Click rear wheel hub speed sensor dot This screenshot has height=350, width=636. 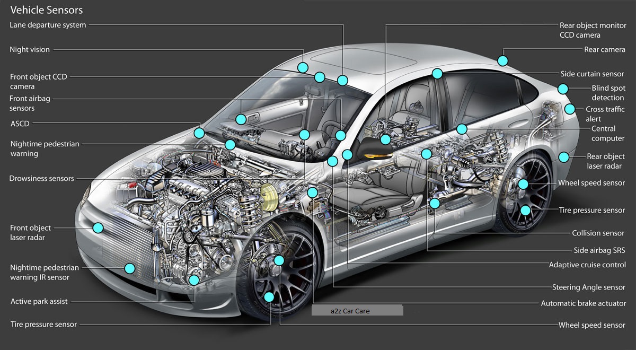coord(523,184)
